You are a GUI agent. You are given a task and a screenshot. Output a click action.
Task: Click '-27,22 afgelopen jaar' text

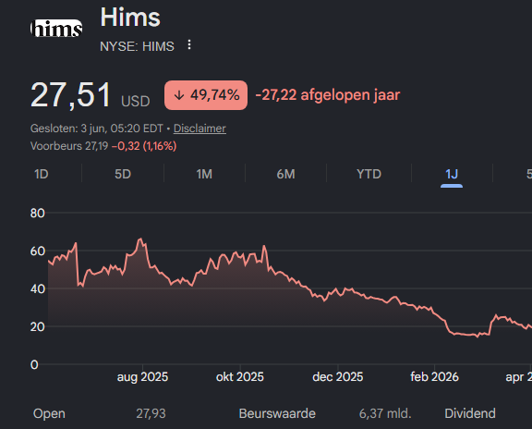pyautogui.click(x=328, y=94)
